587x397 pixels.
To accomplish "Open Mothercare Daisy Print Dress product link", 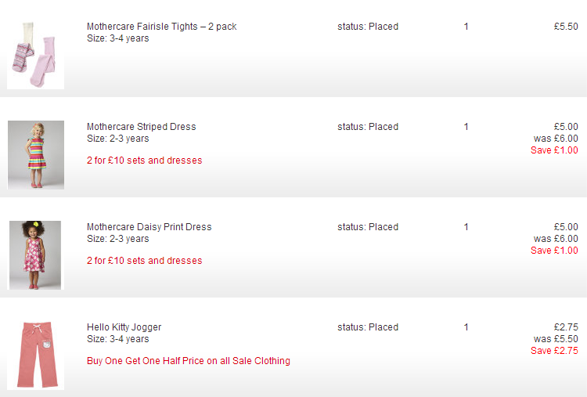I will pos(149,227).
